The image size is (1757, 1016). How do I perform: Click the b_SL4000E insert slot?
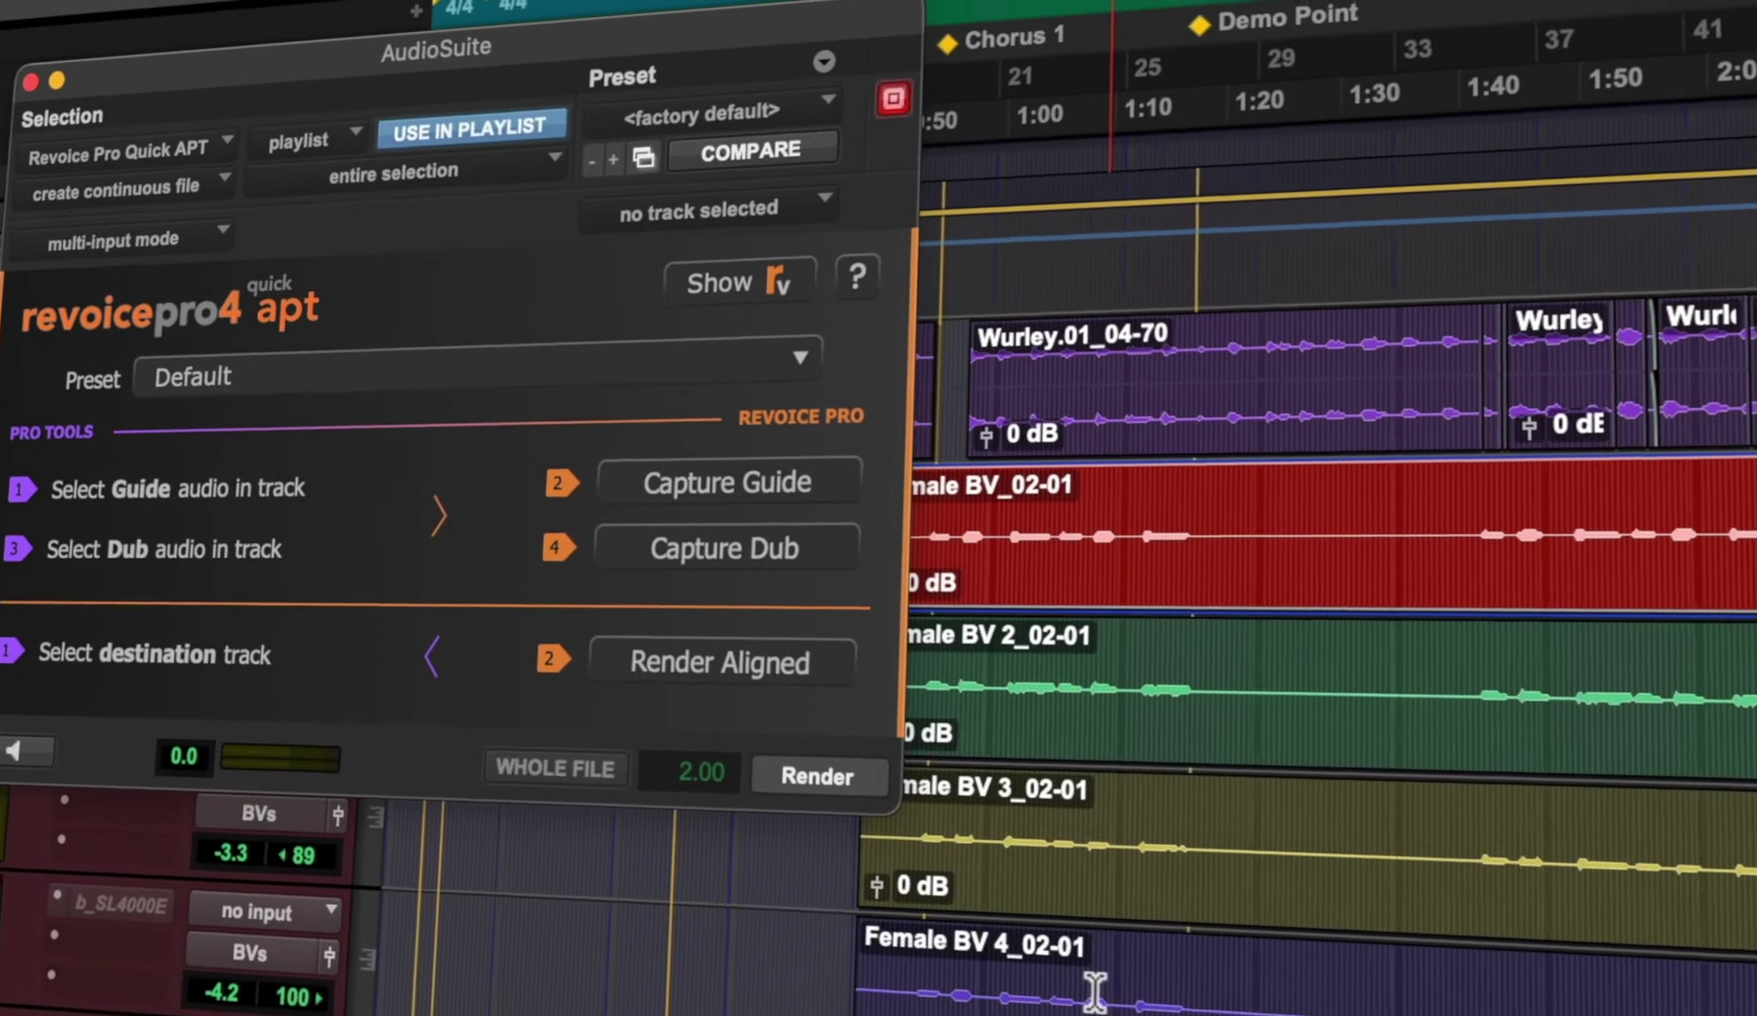120,905
